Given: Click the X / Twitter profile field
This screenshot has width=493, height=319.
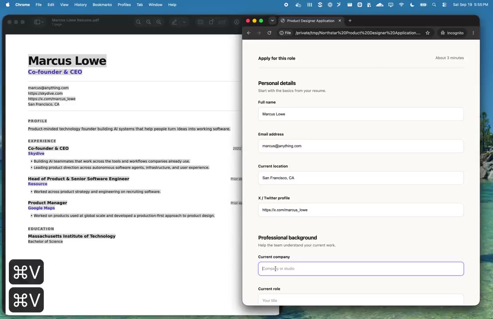Looking at the screenshot, I should (x=360, y=210).
